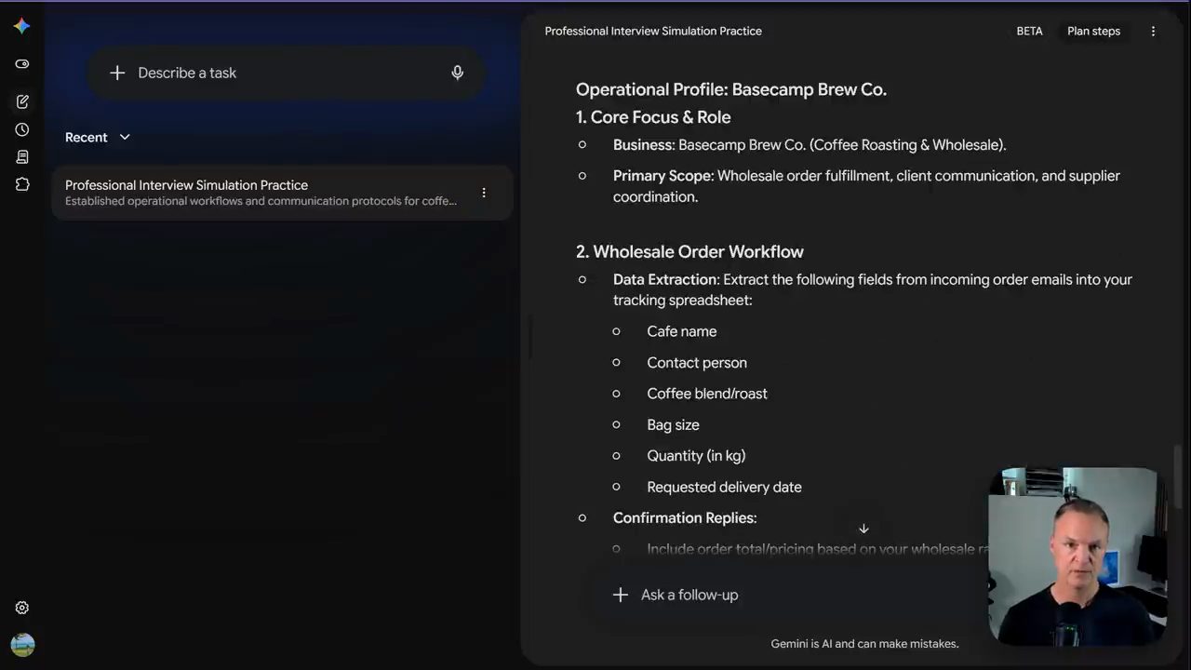Click the heading Operational Profile: Basecamp Brew Co.
This screenshot has height=670, width=1191.
[731, 89]
